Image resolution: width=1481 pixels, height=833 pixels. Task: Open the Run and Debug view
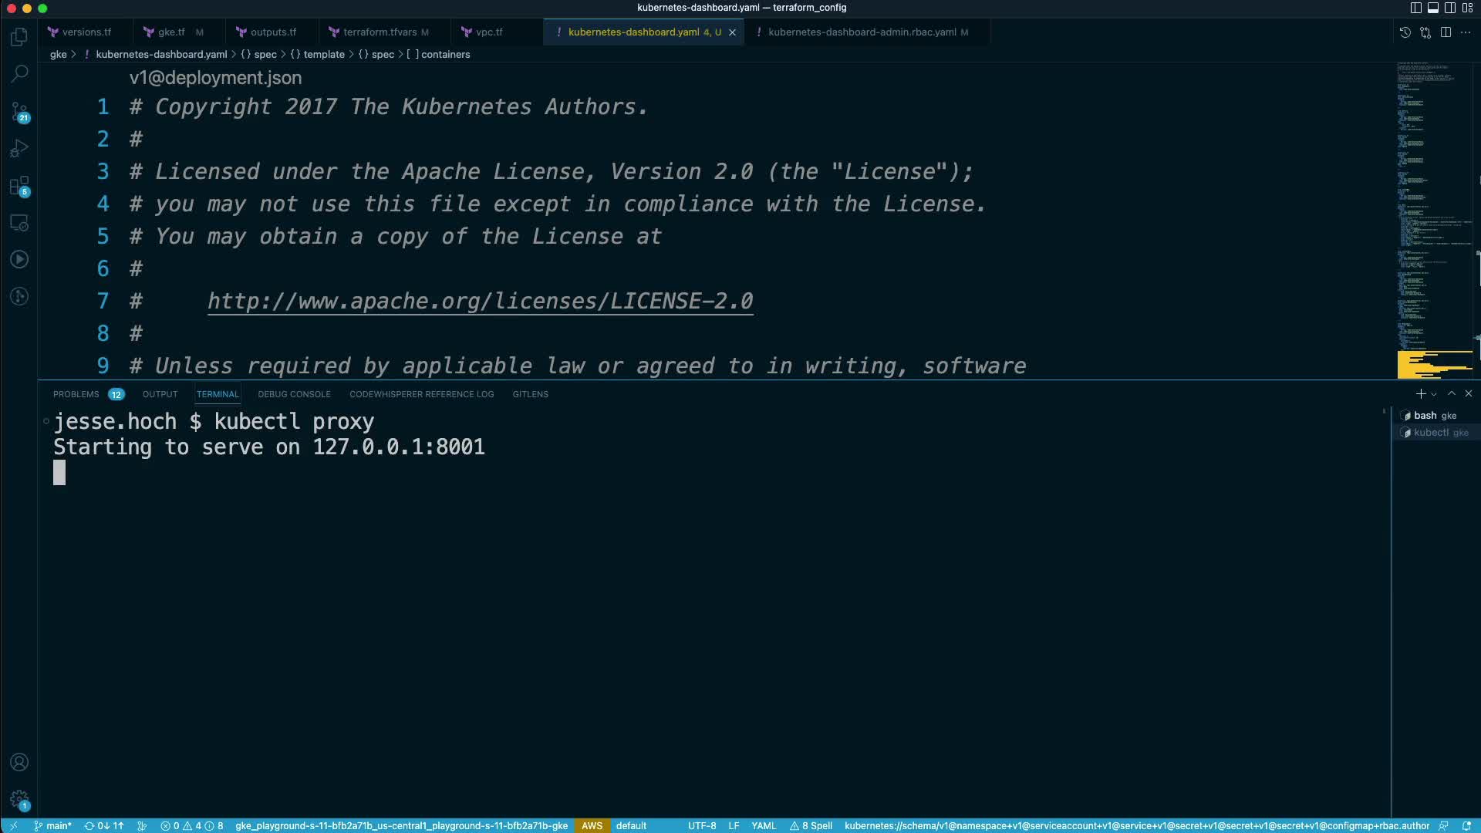pyautogui.click(x=19, y=148)
